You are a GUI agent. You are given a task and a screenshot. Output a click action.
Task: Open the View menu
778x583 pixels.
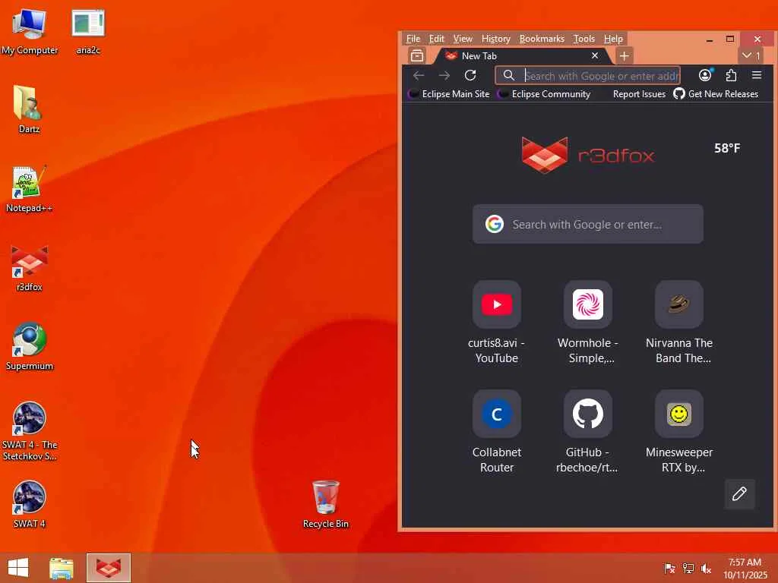463,39
